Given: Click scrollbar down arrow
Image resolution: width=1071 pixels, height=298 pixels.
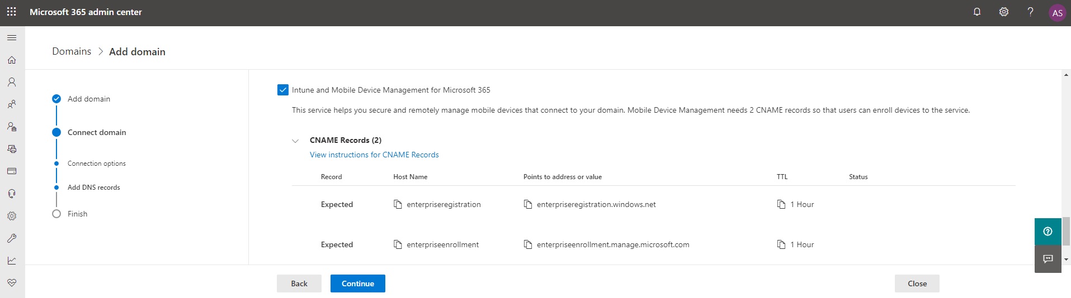Looking at the screenshot, I should pyautogui.click(x=1066, y=259).
